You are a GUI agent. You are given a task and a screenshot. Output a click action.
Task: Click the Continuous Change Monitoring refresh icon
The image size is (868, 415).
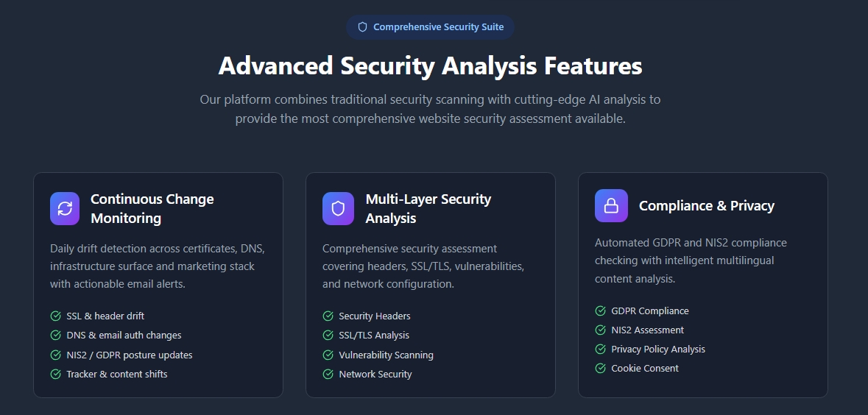pyautogui.click(x=65, y=208)
